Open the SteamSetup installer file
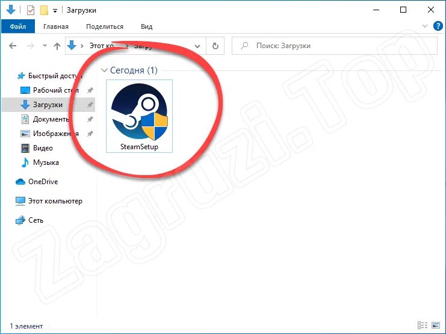Viewport: 446px width, 334px height. pyautogui.click(x=139, y=116)
